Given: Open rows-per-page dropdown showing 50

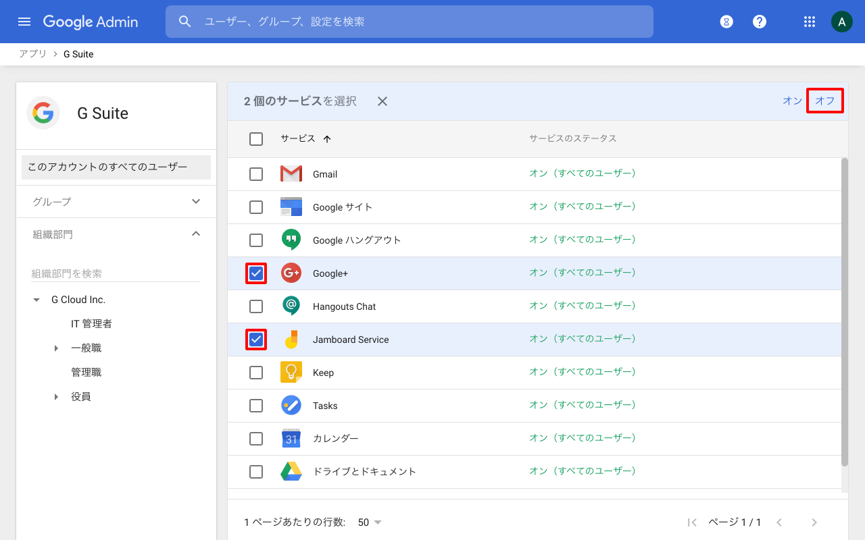Looking at the screenshot, I should pyautogui.click(x=370, y=522).
